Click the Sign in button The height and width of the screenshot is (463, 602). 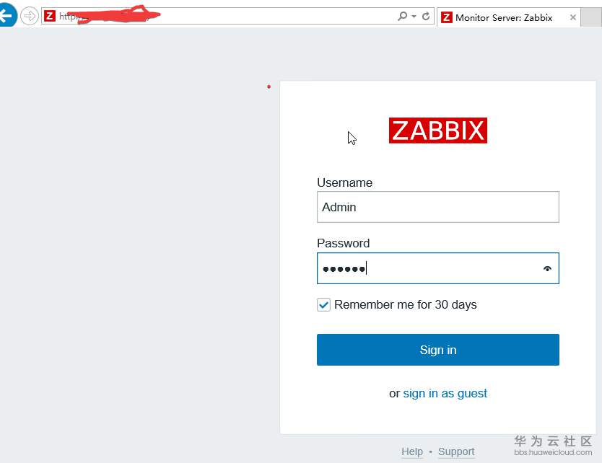pyautogui.click(x=438, y=350)
